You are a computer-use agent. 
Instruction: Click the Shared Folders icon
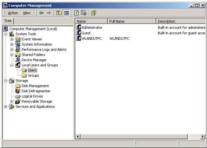[x=18, y=55]
